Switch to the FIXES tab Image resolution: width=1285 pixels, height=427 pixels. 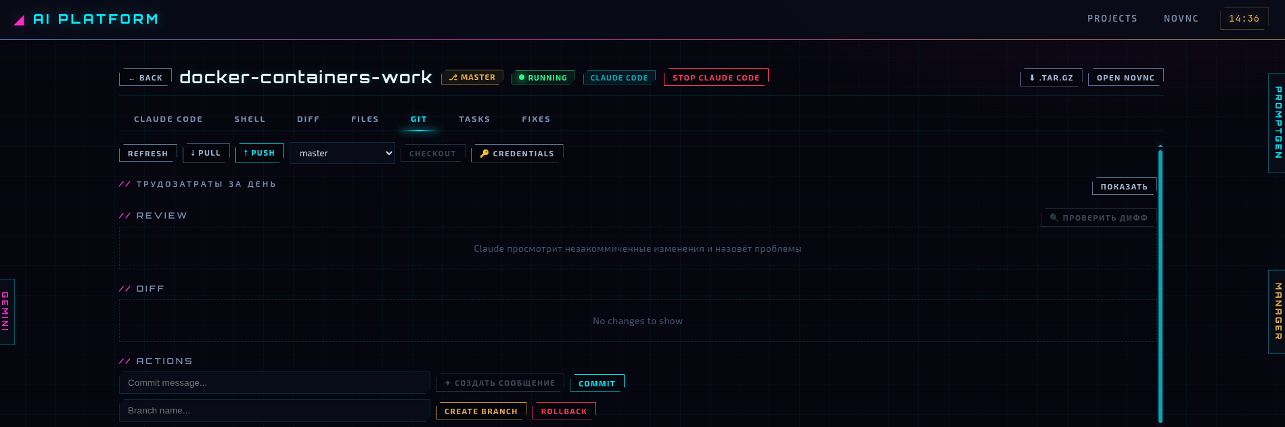pyautogui.click(x=536, y=119)
